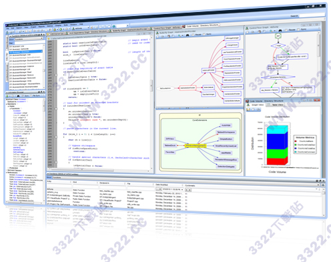Image resolution: width=331 pixels, height=262 pixels.
Task: Open the Metrics menu
Action: click(x=50, y=26)
